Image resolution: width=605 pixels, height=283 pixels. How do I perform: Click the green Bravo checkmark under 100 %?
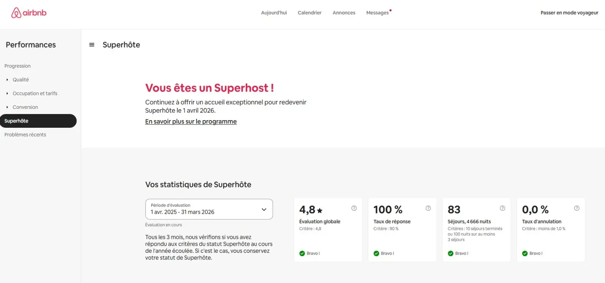pyautogui.click(x=376, y=253)
